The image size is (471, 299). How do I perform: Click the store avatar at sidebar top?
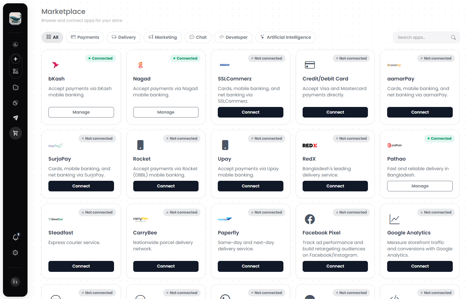click(15, 19)
